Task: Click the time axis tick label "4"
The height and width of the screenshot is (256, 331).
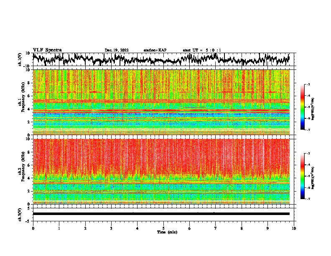Action: [137, 228]
